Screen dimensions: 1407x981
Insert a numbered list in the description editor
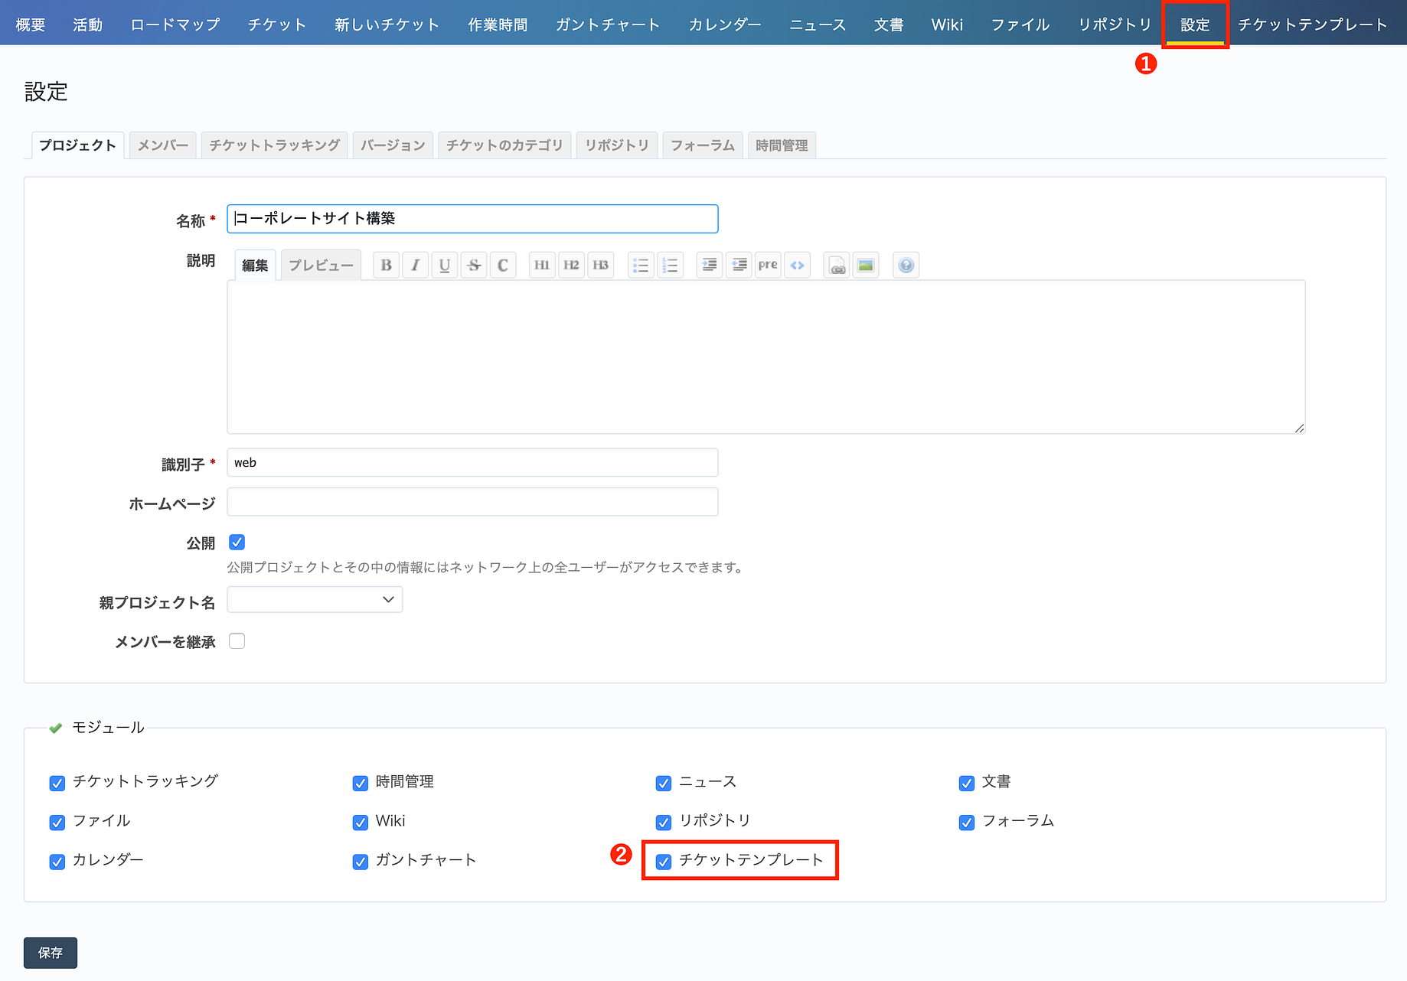click(x=670, y=265)
